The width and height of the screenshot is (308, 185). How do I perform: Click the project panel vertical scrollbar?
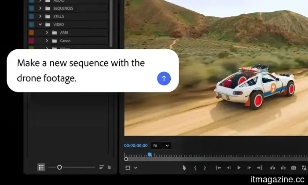(x=111, y=24)
